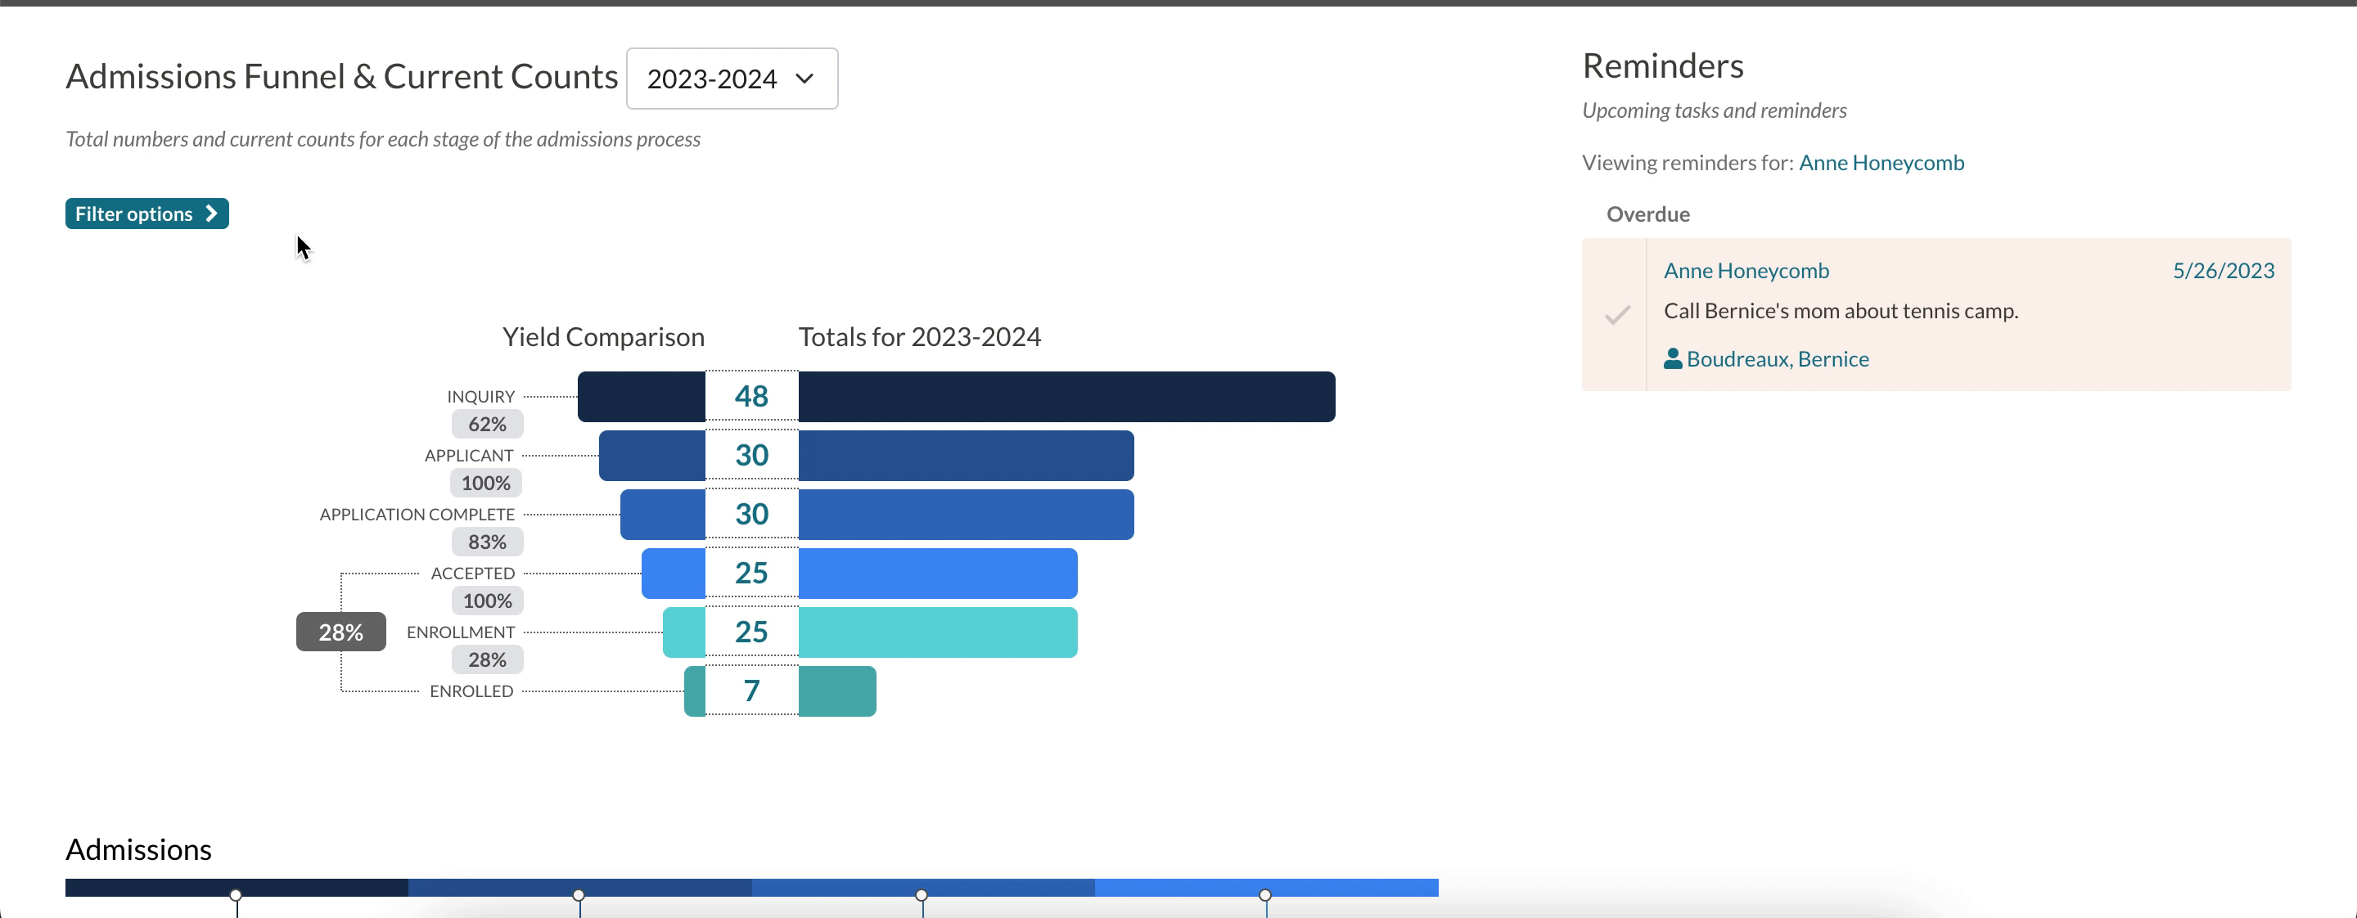This screenshot has width=2357, height=918.
Task: Click second marker on Admissions timeline
Action: 579,895
